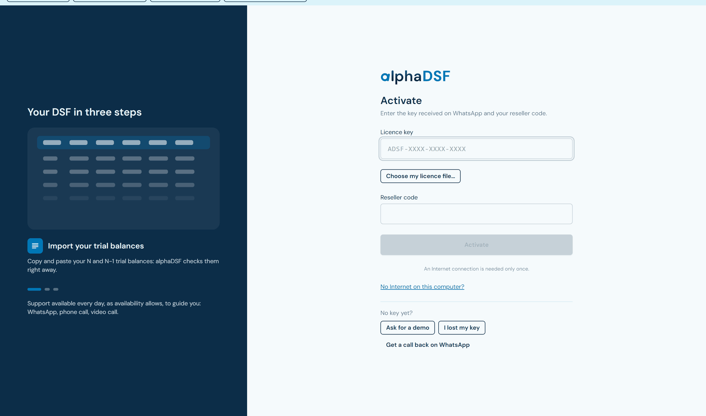Image resolution: width=706 pixels, height=416 pixels.
Task: Jump to the third carousel step dot
Action: 56,289
